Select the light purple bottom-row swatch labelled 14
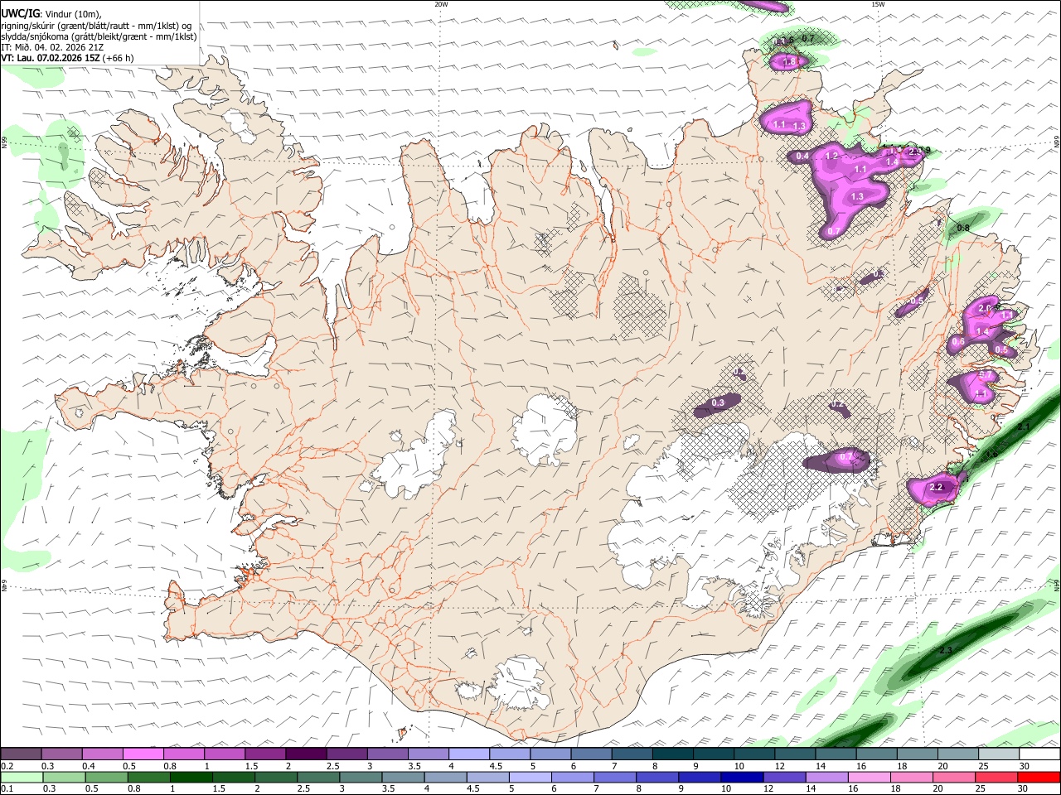Image resolution: width=1061 pixels, height=795 pixels. [x=826, y=778]
